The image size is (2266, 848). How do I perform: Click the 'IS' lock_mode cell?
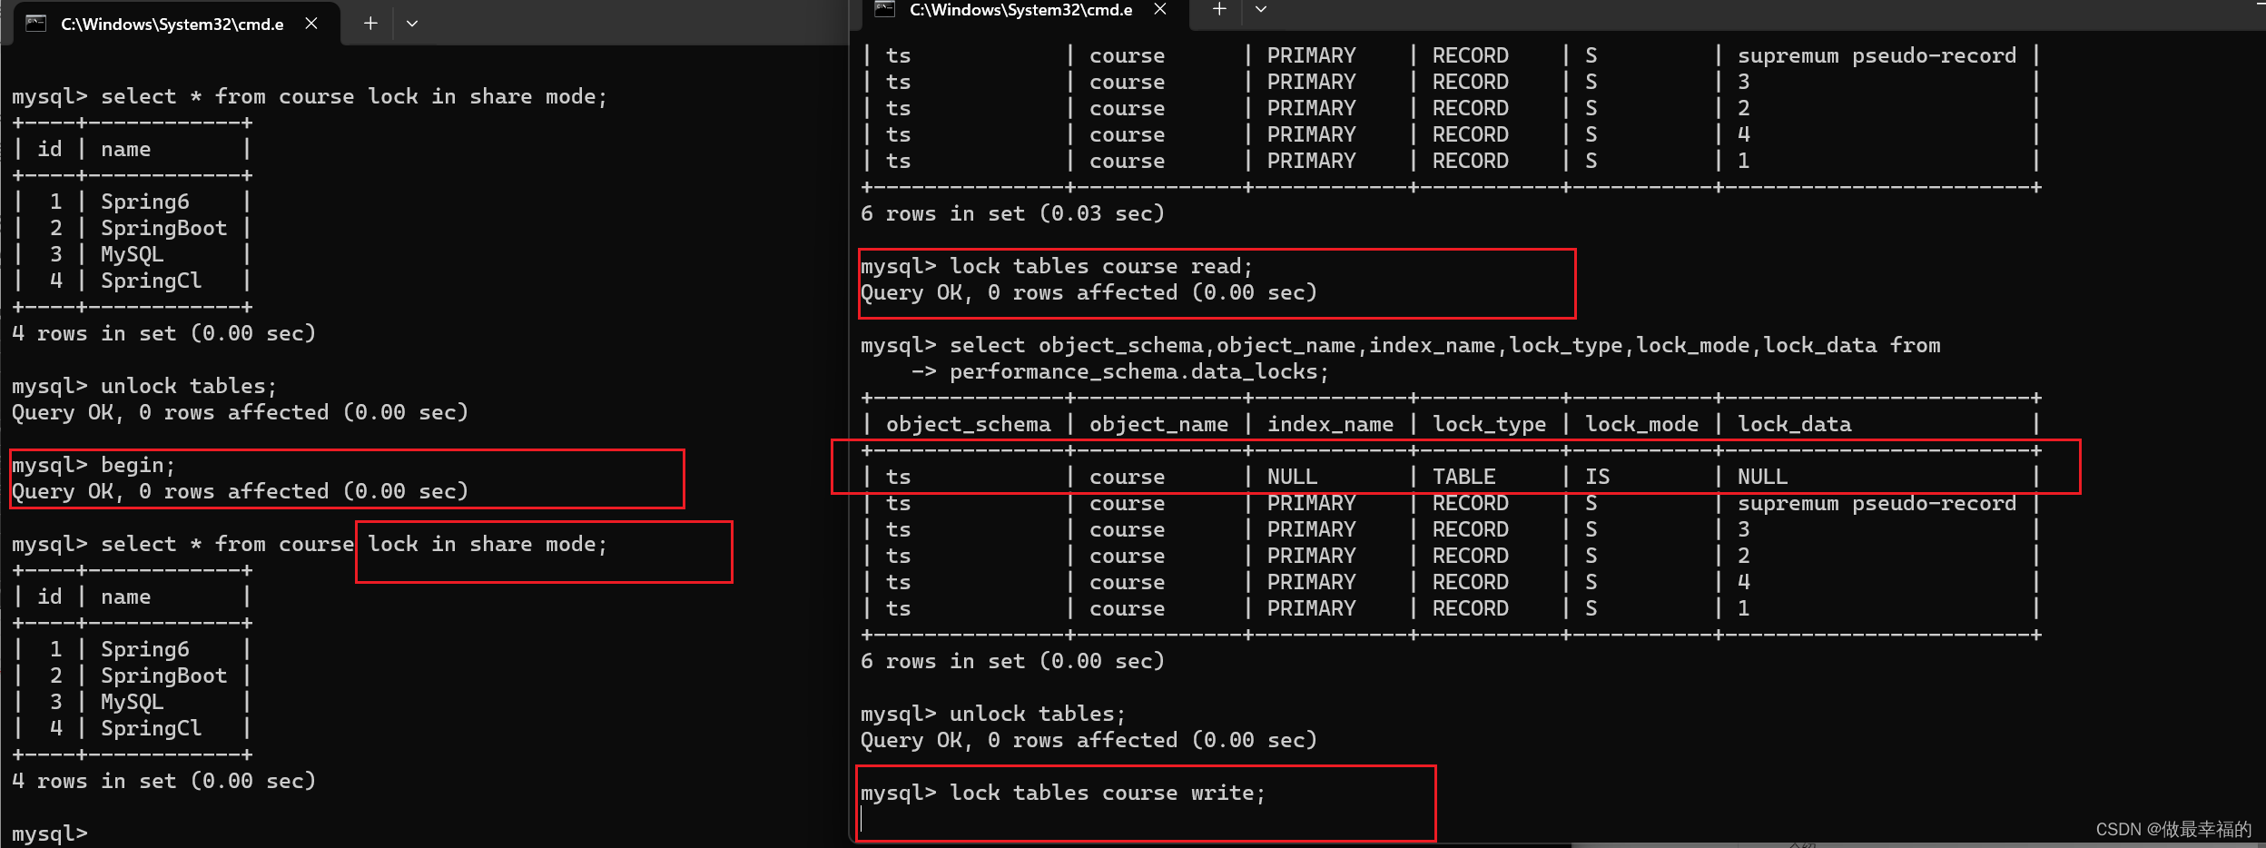pyautogui.click(x=1598, y=477)
